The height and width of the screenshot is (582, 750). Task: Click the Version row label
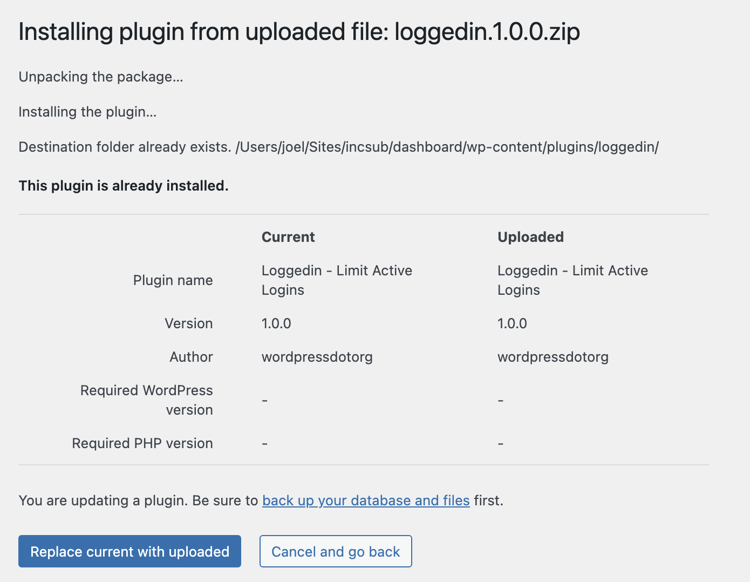[x=188, y=323]
